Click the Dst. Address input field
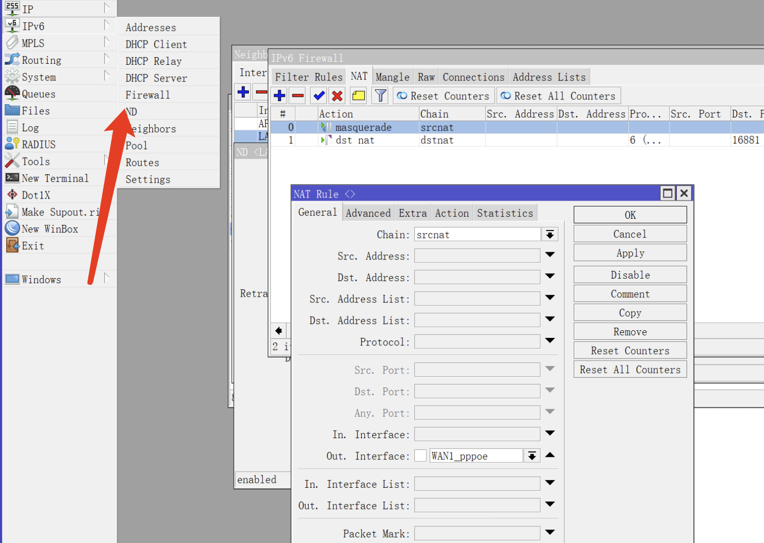 point(477,278)
